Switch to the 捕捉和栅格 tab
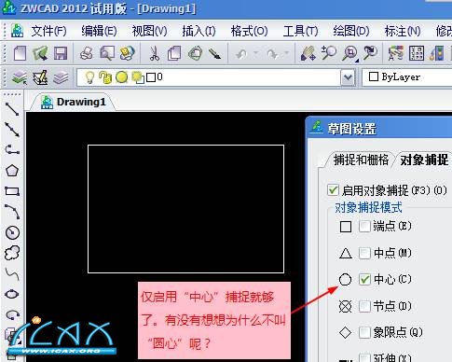This screenshot has width=452, height=362. 361,160
